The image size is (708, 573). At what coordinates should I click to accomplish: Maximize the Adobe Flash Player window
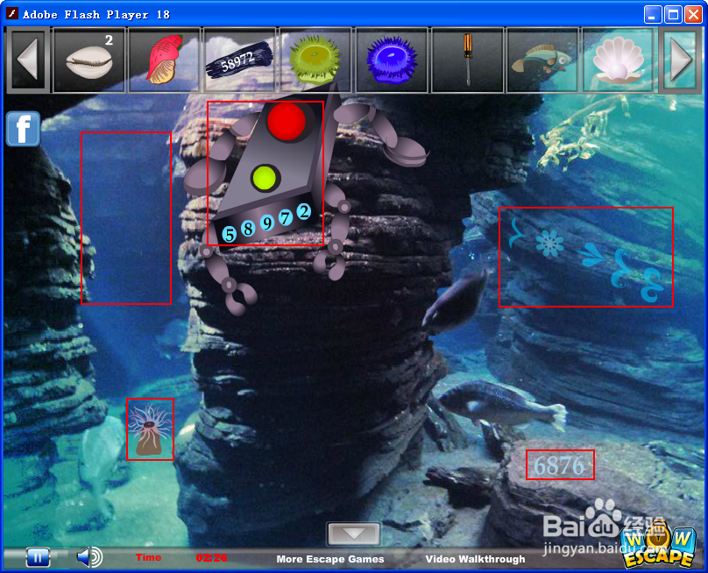point(673,14)
